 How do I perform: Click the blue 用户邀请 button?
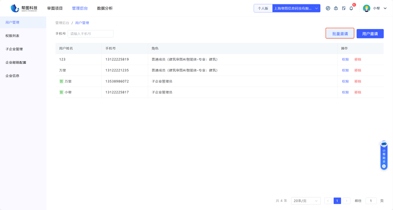[370, 34]
